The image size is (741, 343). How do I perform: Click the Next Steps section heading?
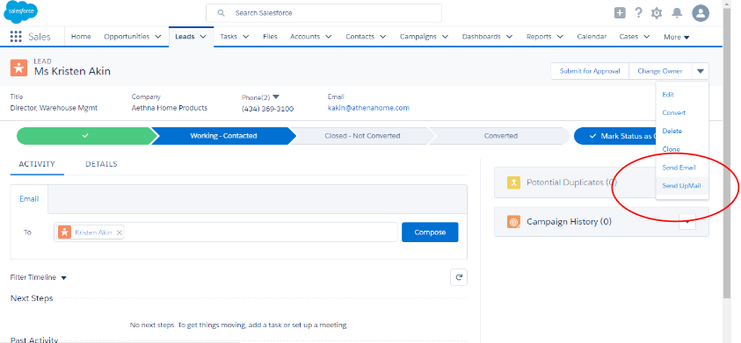32,298
